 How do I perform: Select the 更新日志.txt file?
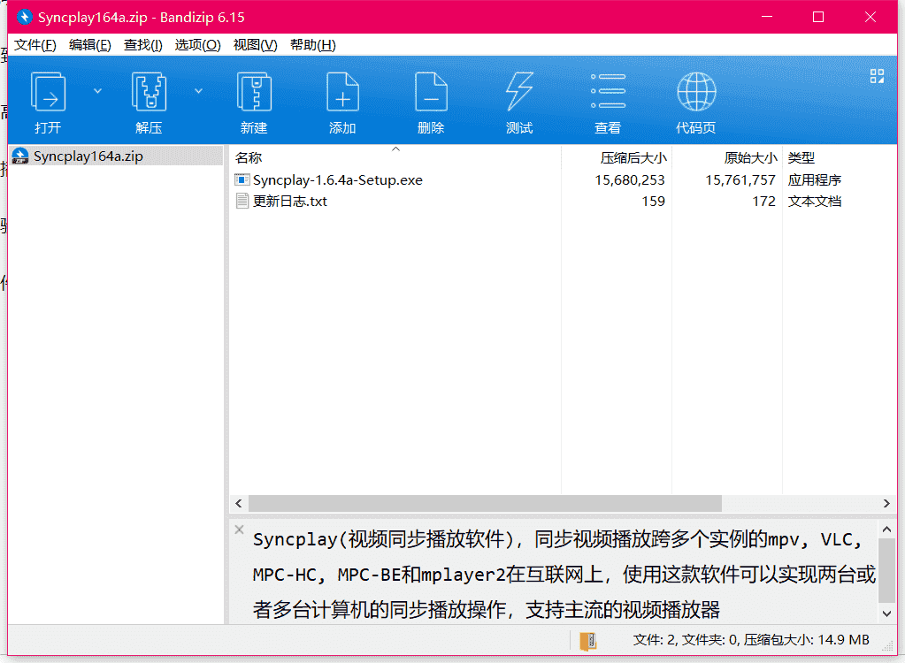pos(290,202)
